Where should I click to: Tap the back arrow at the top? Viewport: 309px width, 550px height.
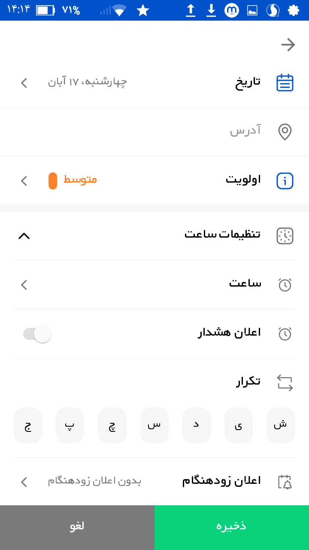[288, 44]
